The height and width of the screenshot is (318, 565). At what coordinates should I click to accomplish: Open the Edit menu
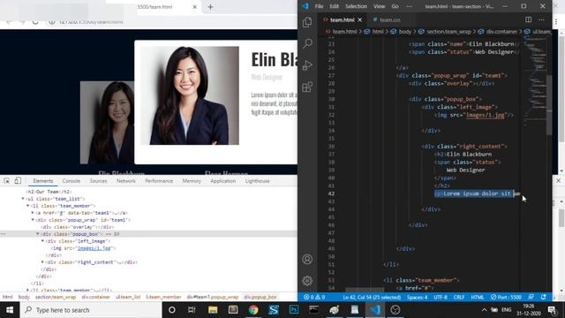click(334, 6)
